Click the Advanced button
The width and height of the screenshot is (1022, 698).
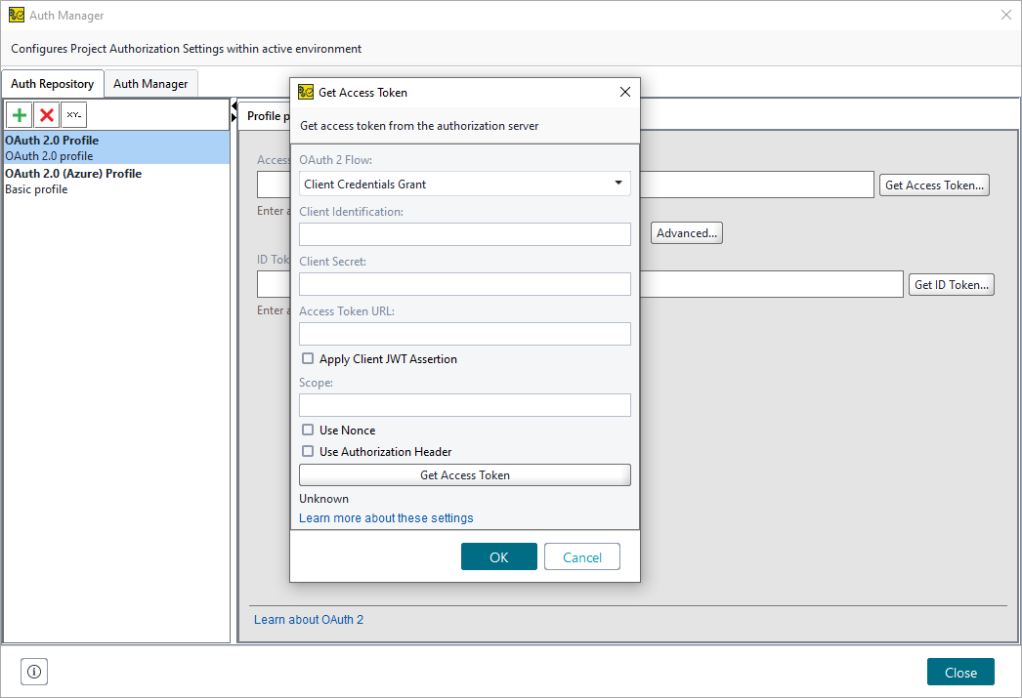(x=686, y=232)
